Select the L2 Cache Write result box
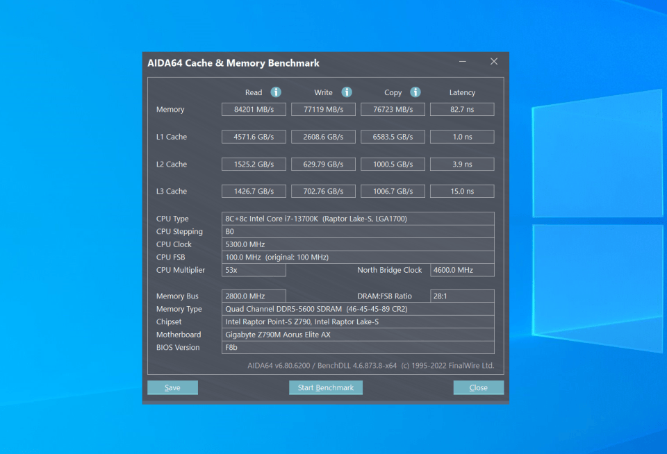Image resolution: width=667 pixels, height=454 pixels. [323, 165]
